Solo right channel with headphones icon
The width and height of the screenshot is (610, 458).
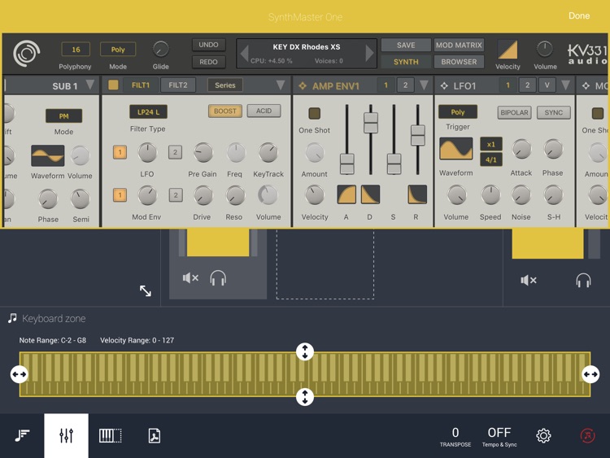pyautogui.click(x=583, y=280)
